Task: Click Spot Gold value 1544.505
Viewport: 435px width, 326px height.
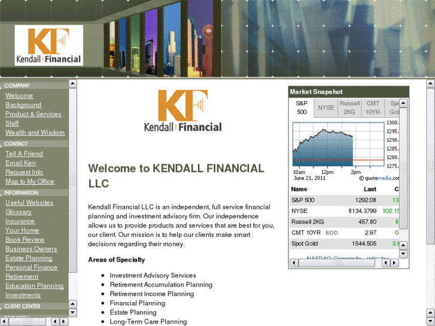Action: click(x=364, y=243)
